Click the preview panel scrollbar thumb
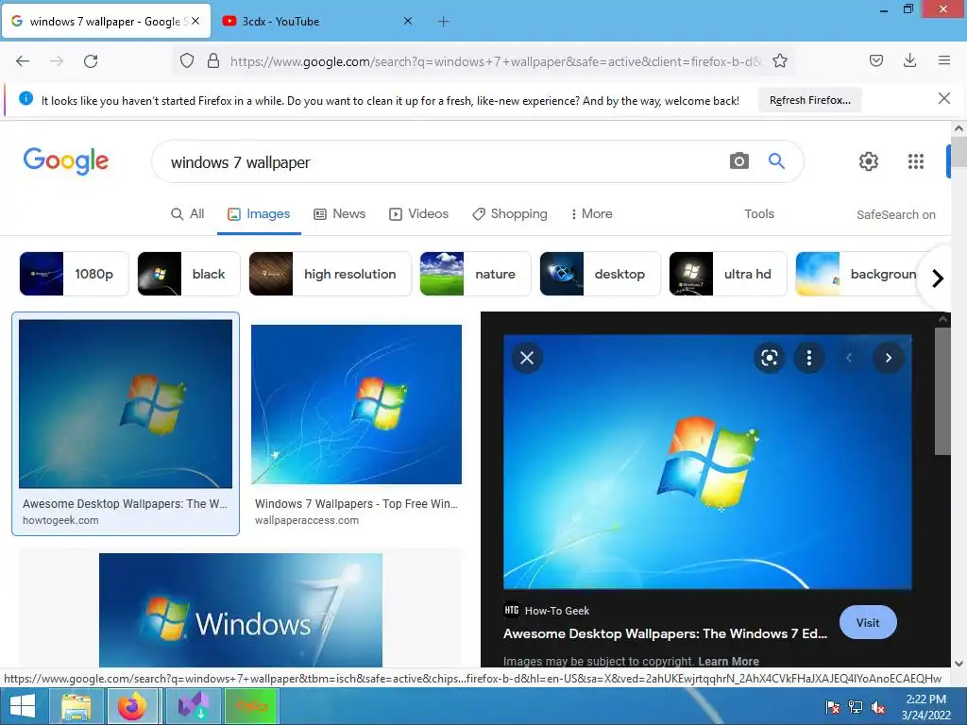Image resolution: width=967 pixels, height=725 pixels. [x=942, y=391]
